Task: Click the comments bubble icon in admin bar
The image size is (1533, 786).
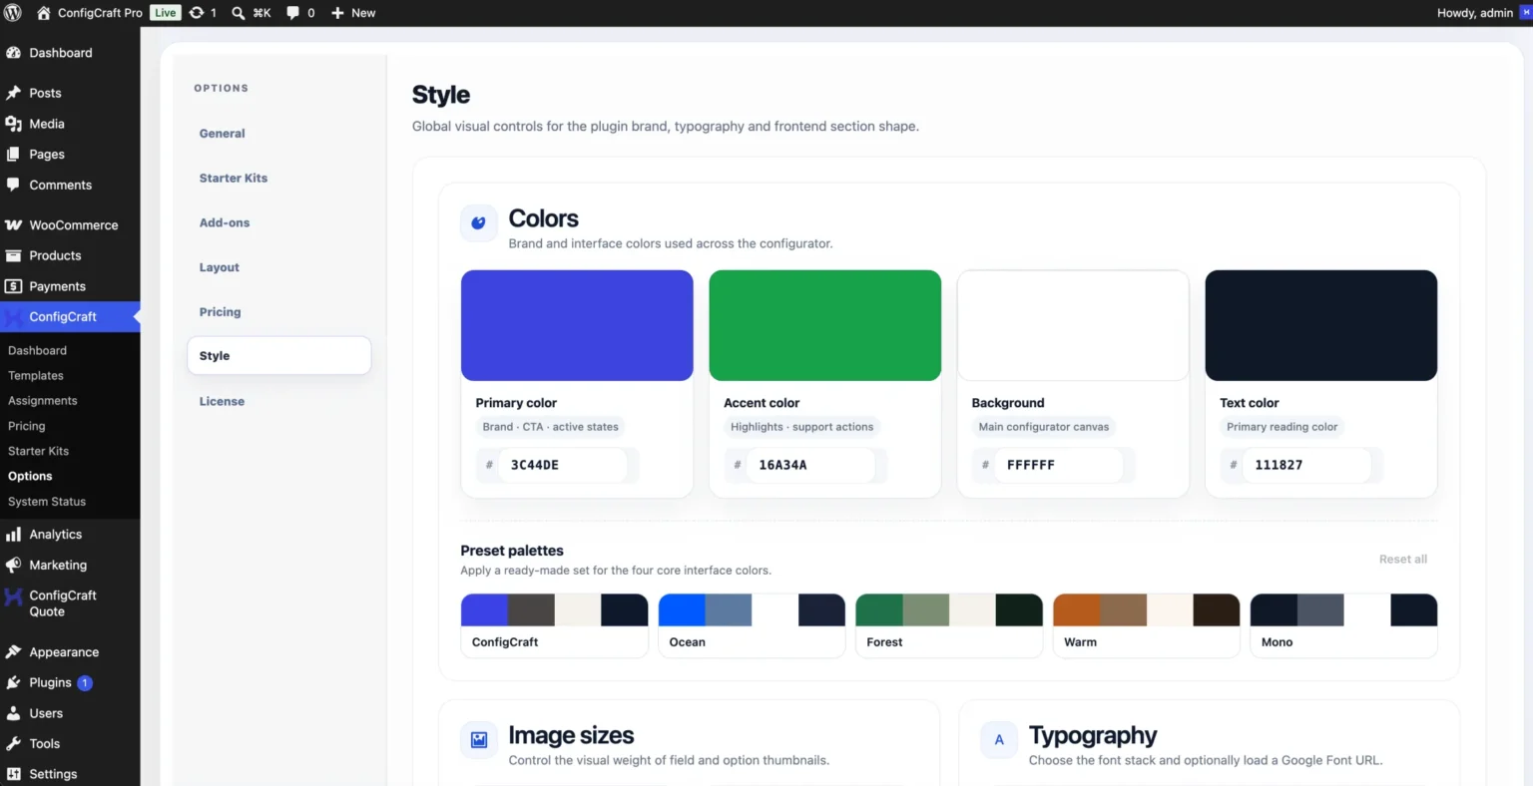Action: tap(293, 13)
